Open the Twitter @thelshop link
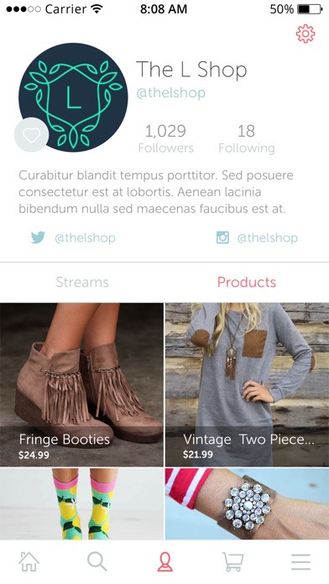Viewport: 329px width, 584px height. pos(85,238)
